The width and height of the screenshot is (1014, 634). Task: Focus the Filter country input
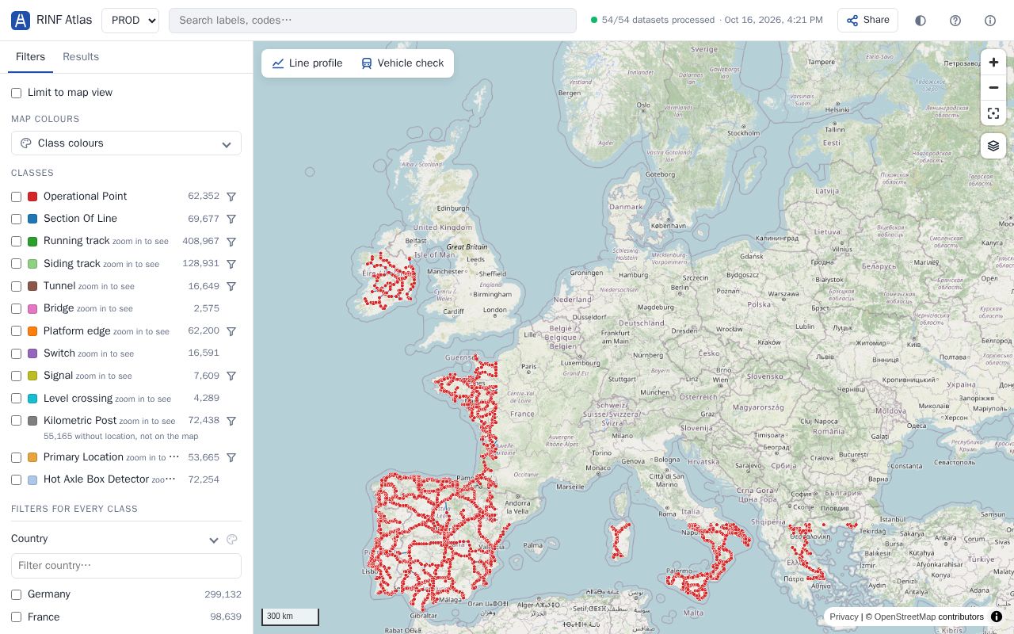click(x=126, y=566)
